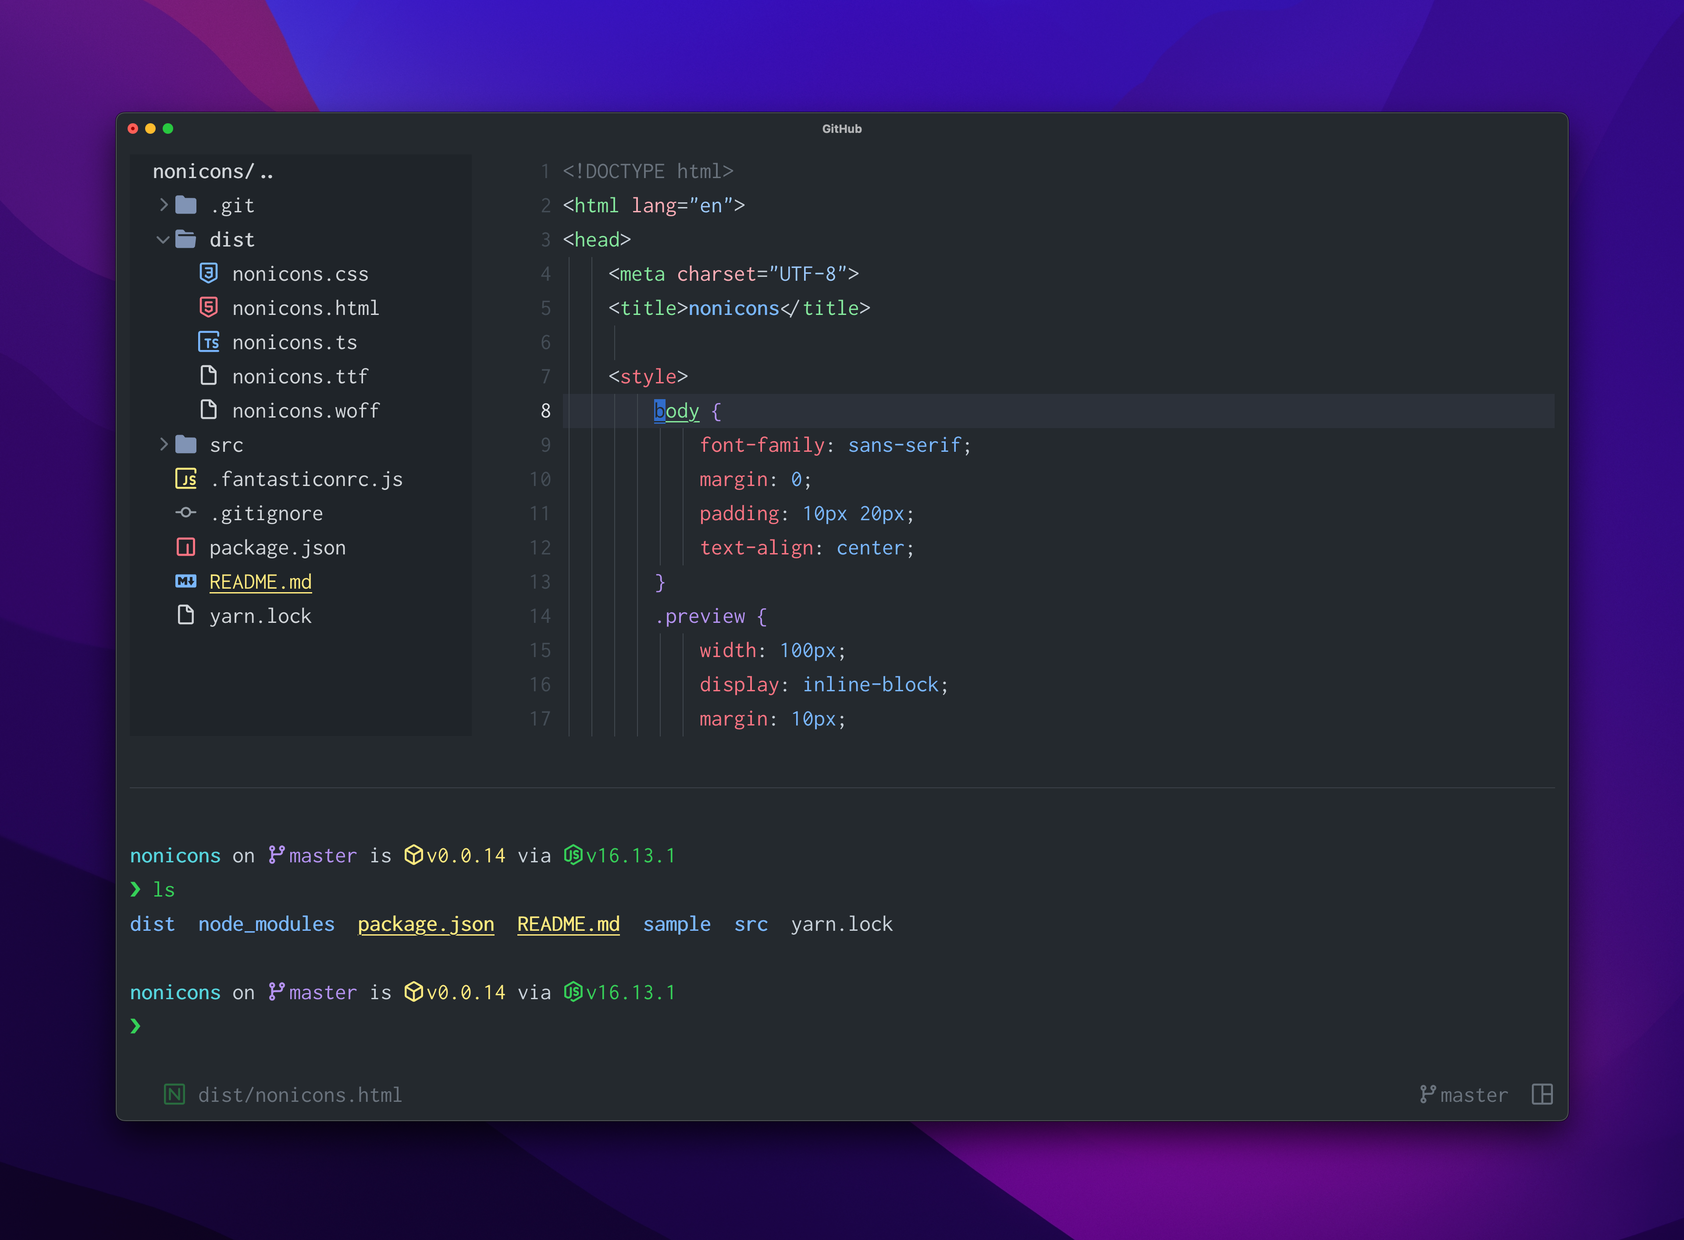Expand the .git folder chevron

[x=164, y=205]
